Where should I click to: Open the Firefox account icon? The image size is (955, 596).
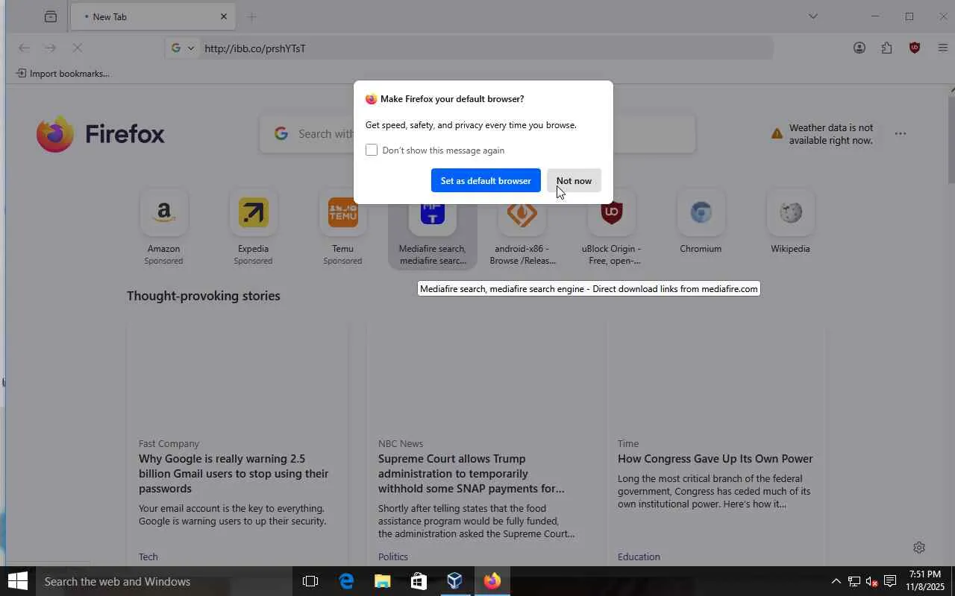click(x=859, y=48)
